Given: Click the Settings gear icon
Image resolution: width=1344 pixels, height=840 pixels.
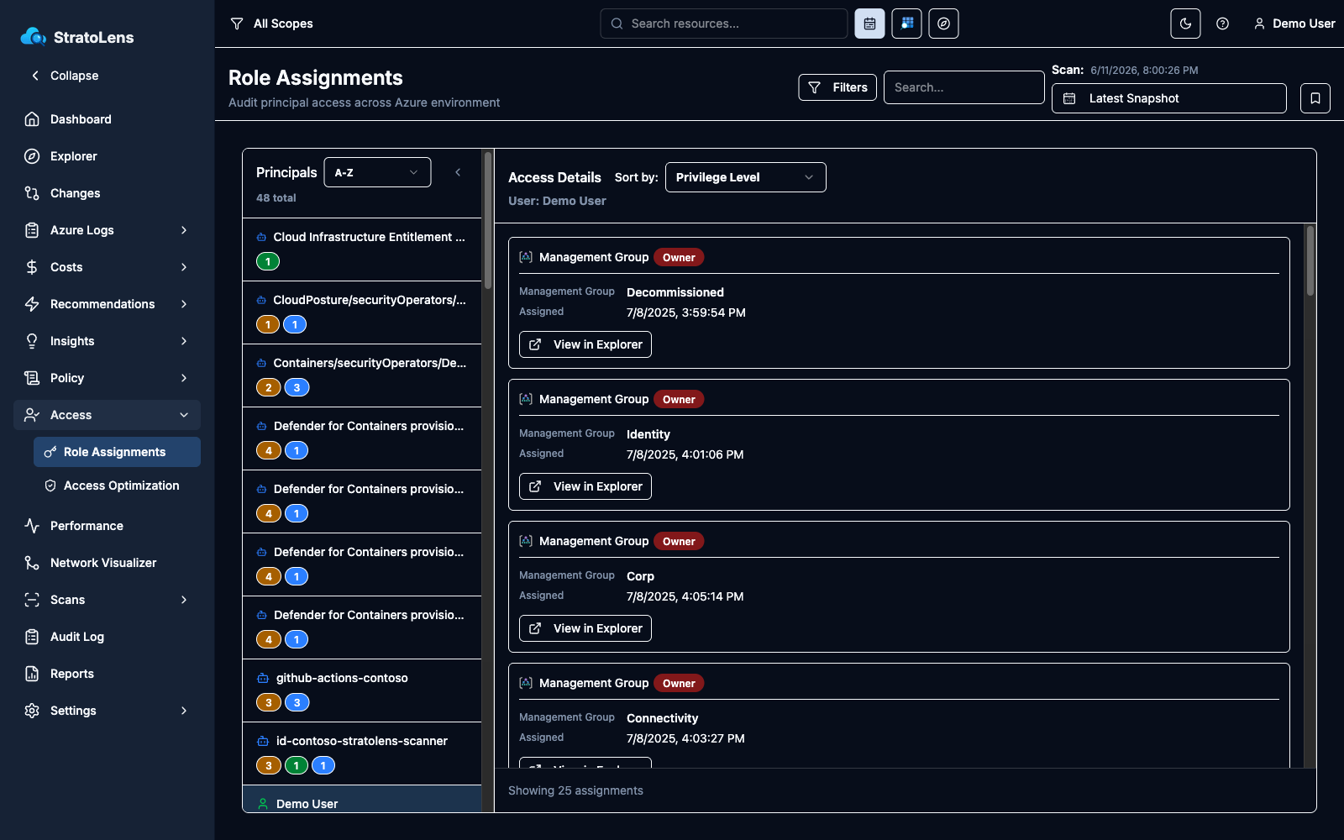Looking at the screenshot, I should pyautogui.click(x=32, y=711).
